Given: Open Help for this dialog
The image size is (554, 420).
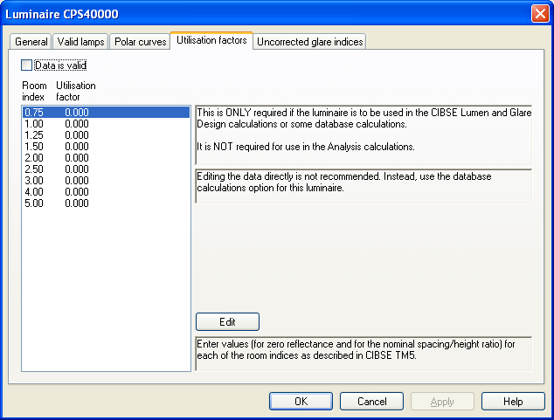Looking at the screenshot, I should click(513, 402).
